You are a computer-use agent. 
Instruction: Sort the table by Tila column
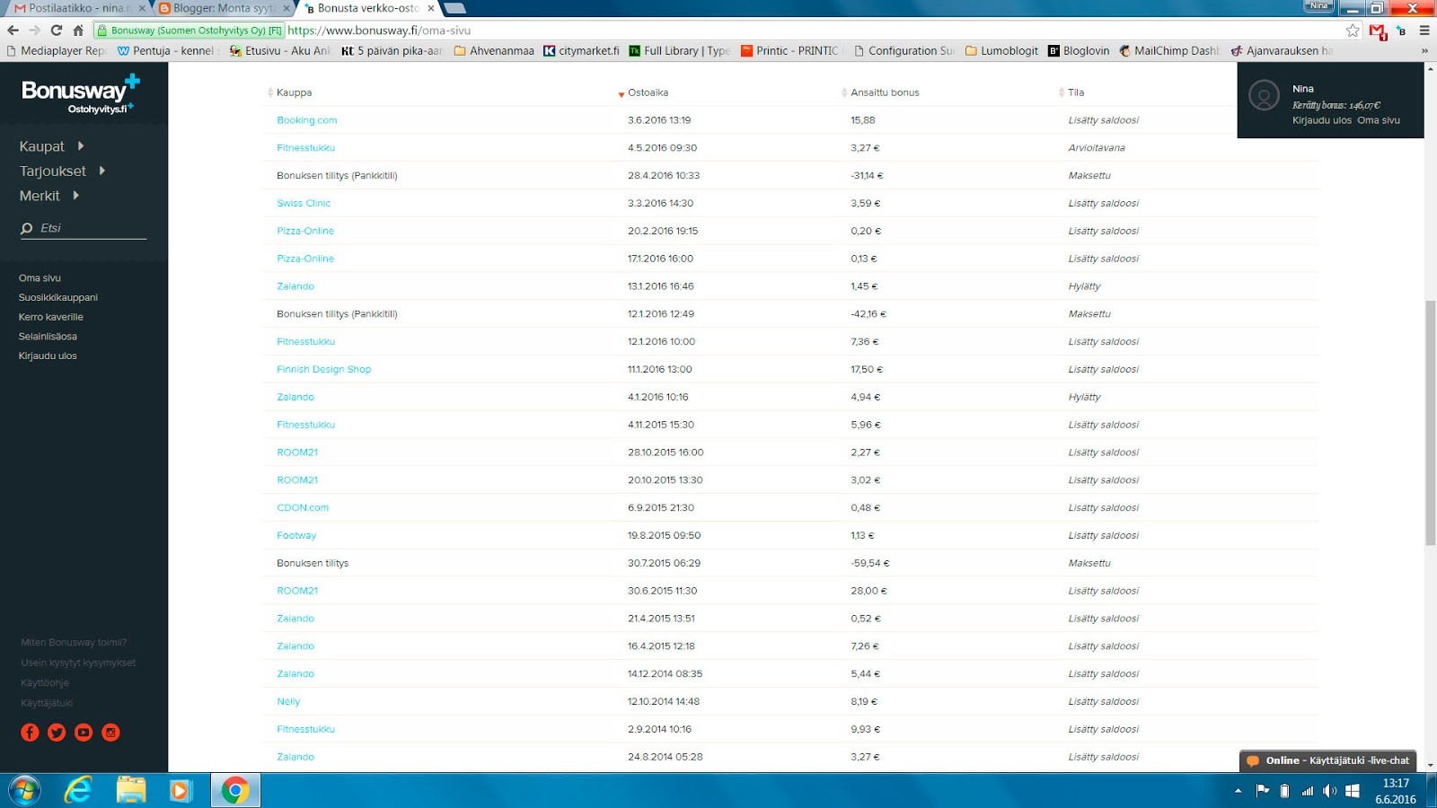(x=1071, y=92)
